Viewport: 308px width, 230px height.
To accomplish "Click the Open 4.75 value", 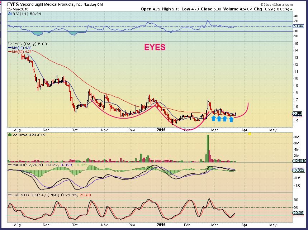I will (151, 9).
